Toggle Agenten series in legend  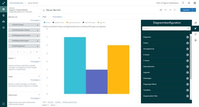pyautogui.click(x=101, y=23)
